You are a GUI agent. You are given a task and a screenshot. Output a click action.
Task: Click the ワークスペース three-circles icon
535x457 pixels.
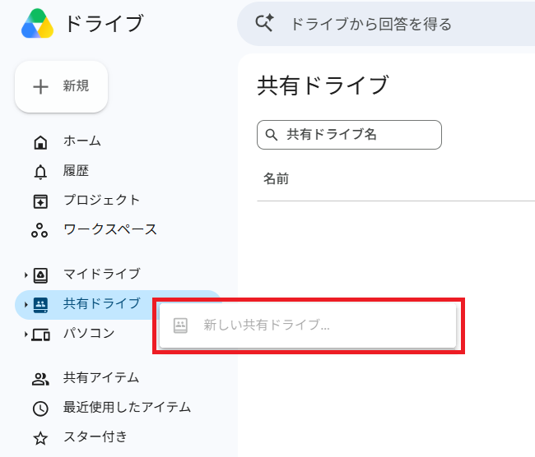click(40, 231)
